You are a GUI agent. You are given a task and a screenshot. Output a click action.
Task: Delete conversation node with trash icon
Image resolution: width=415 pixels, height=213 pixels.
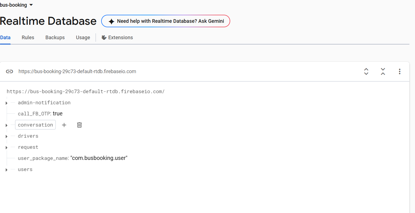79,125
